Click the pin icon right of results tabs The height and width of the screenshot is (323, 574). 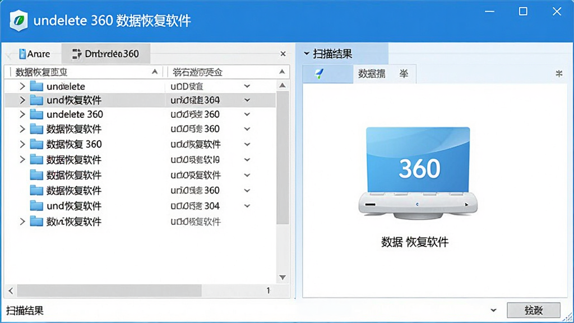coord(559,73)
